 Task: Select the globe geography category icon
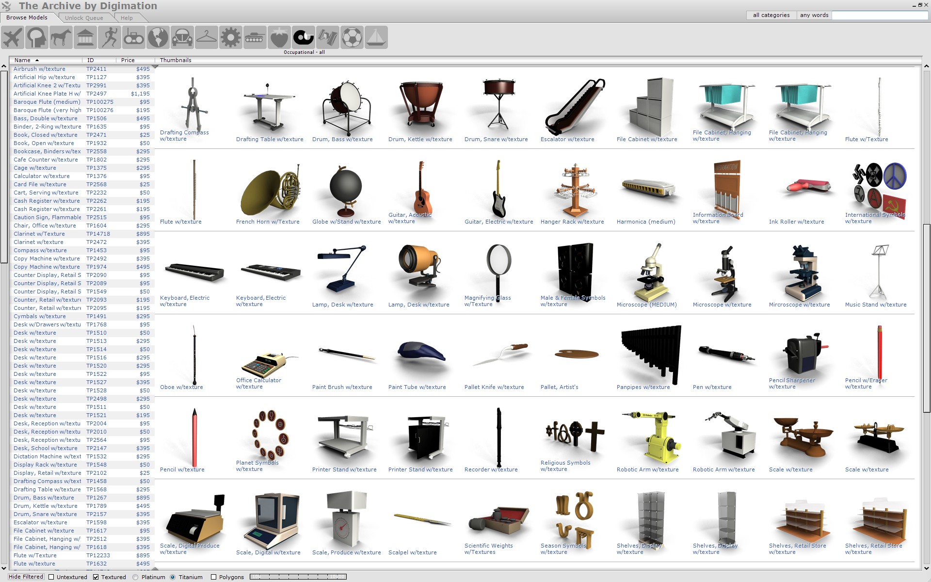coord(158,37)
